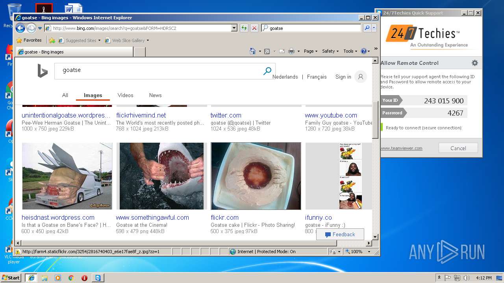Stop loading with red X icon

(x=254, y=28)
